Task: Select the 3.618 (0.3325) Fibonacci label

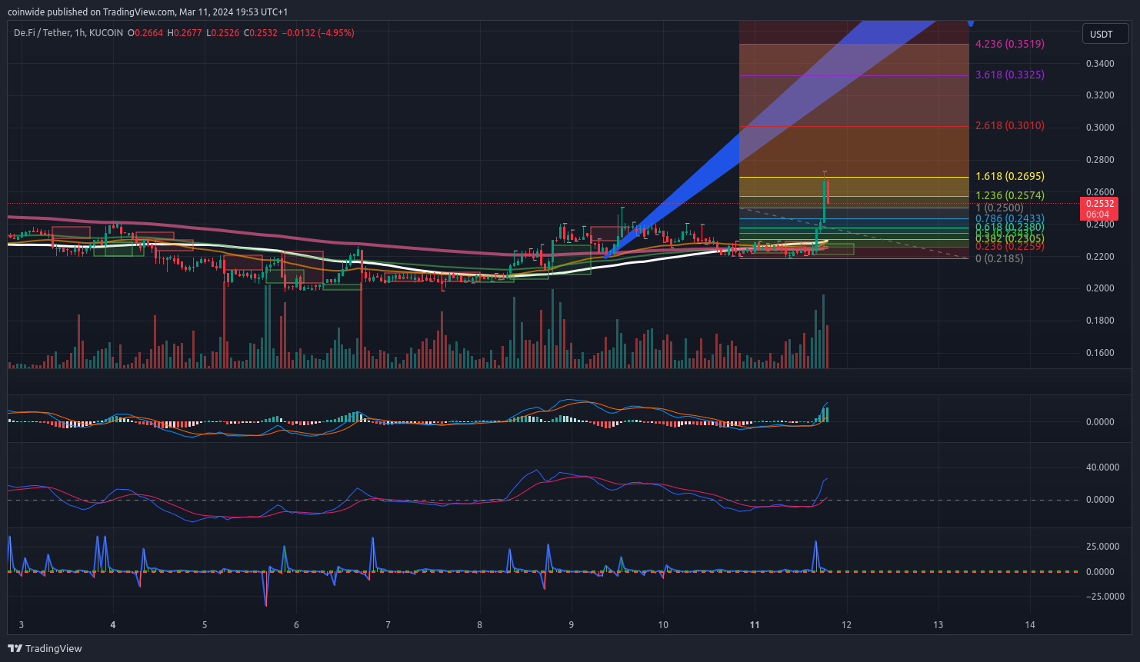Action: point(1010,75)
